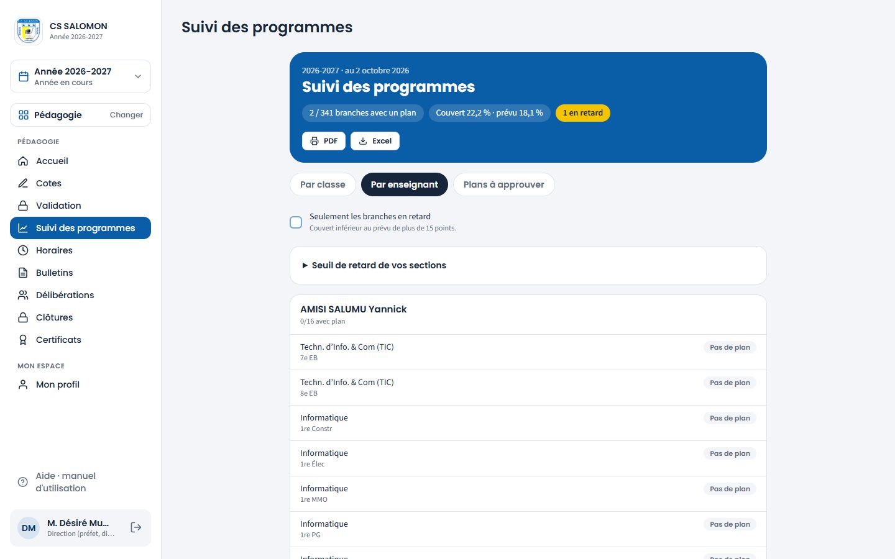Click the 0/16 avec plan text
This screenshot has width=895, height=559.
(x=323, y=322)
